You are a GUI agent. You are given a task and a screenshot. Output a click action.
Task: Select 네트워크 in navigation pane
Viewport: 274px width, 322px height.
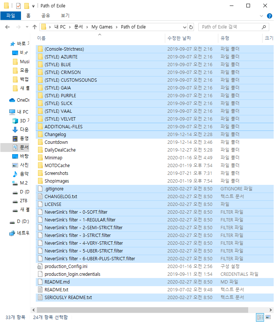click(x=19, y=233)
